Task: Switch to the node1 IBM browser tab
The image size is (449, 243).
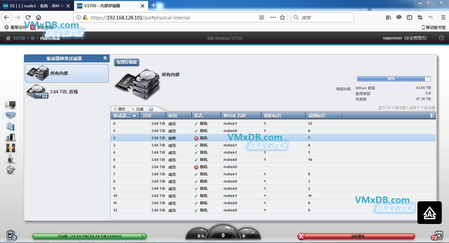Action: (36, 6)
